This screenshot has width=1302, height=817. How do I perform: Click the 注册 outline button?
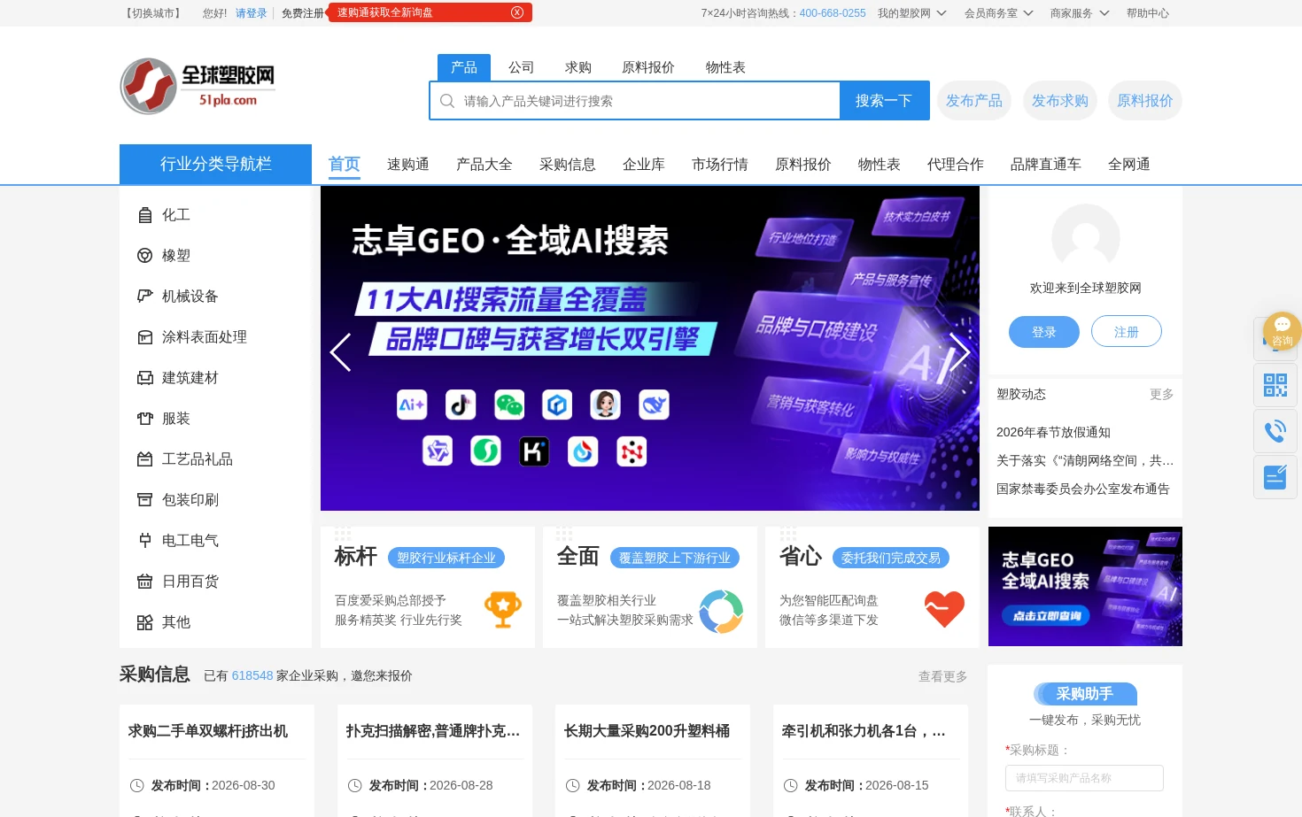(1127, 332)
